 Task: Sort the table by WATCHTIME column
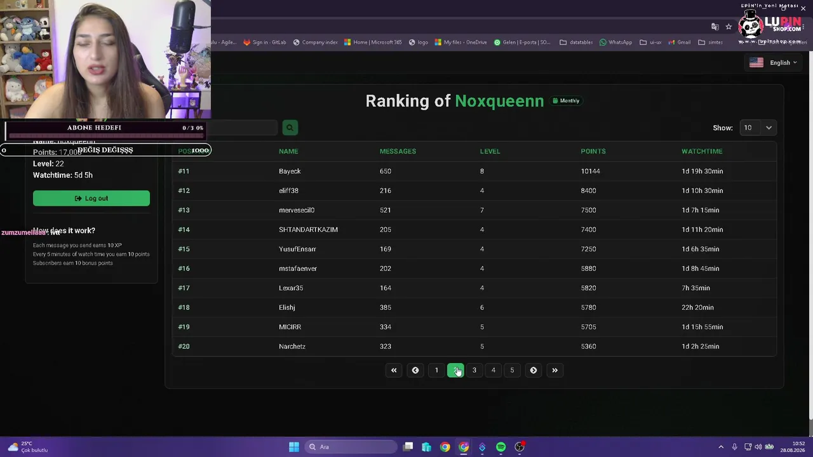pyautogui.click(x=702, y=151)
